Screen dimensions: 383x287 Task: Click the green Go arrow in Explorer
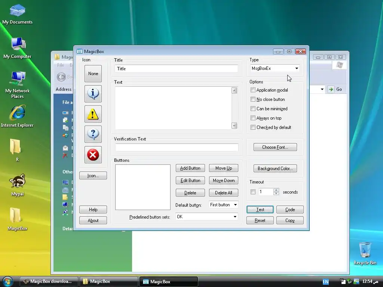tap(331, 89)
